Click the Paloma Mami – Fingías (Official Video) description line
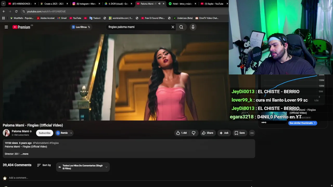Viewport: 333px width, 187px height. [x=26, y=147]
